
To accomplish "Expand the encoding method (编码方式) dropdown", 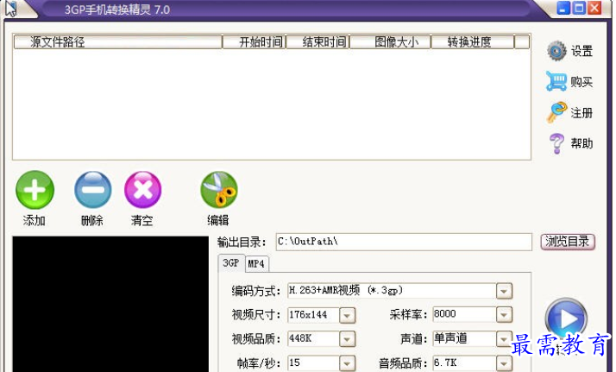I will [x=504, y=291].
